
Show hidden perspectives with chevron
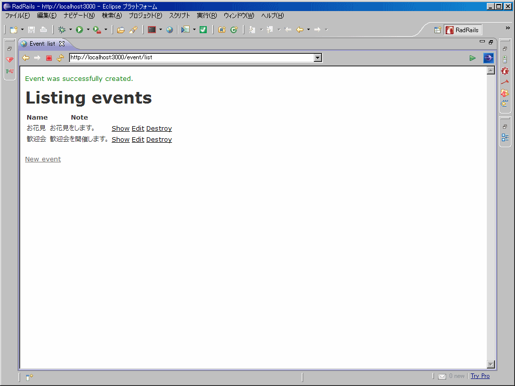pyautogui.click(x=508, y=28)
